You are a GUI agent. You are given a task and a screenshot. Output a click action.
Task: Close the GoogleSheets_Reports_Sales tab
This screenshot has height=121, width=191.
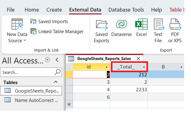point(138,58)
